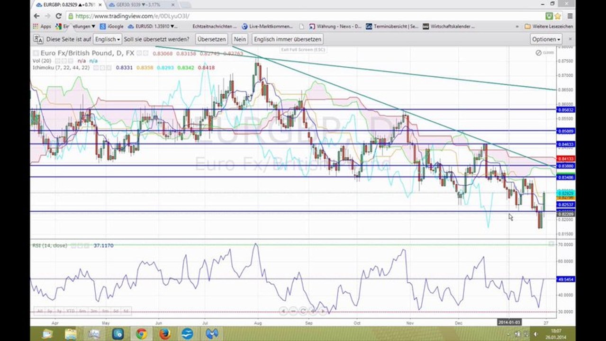Open the Terminübersicht bookmark
Image resolution: width=606 pixels, height=341 pixels.
392,27
